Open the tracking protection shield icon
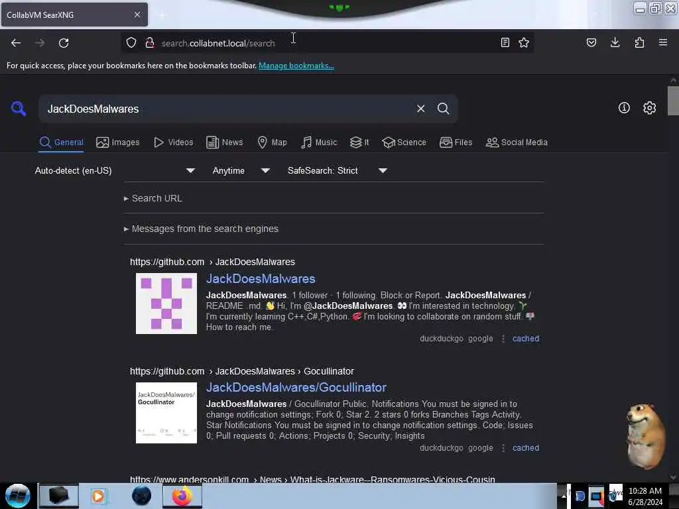 click(131, 42)
